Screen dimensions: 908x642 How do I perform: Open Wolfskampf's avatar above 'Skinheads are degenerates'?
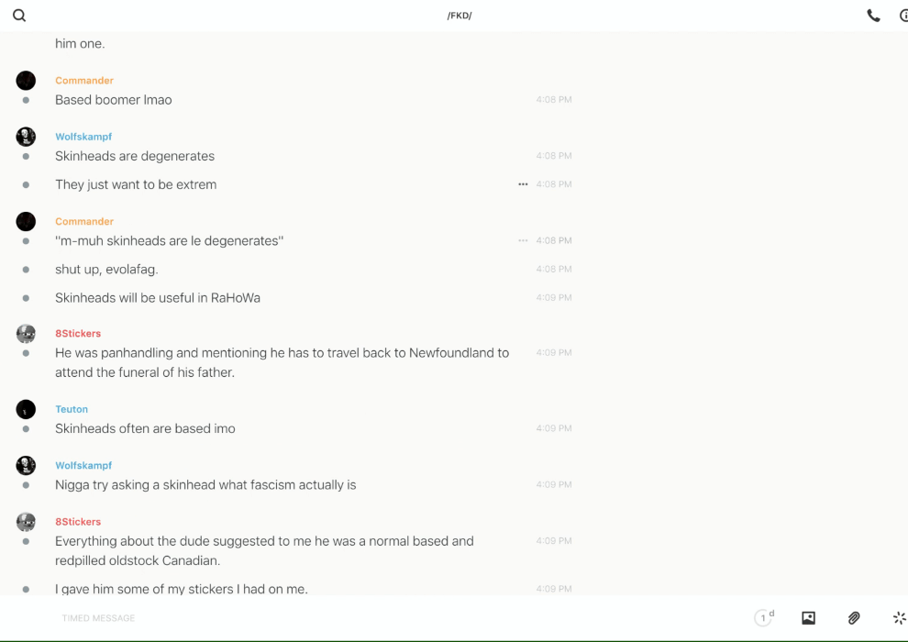[26, 137]
